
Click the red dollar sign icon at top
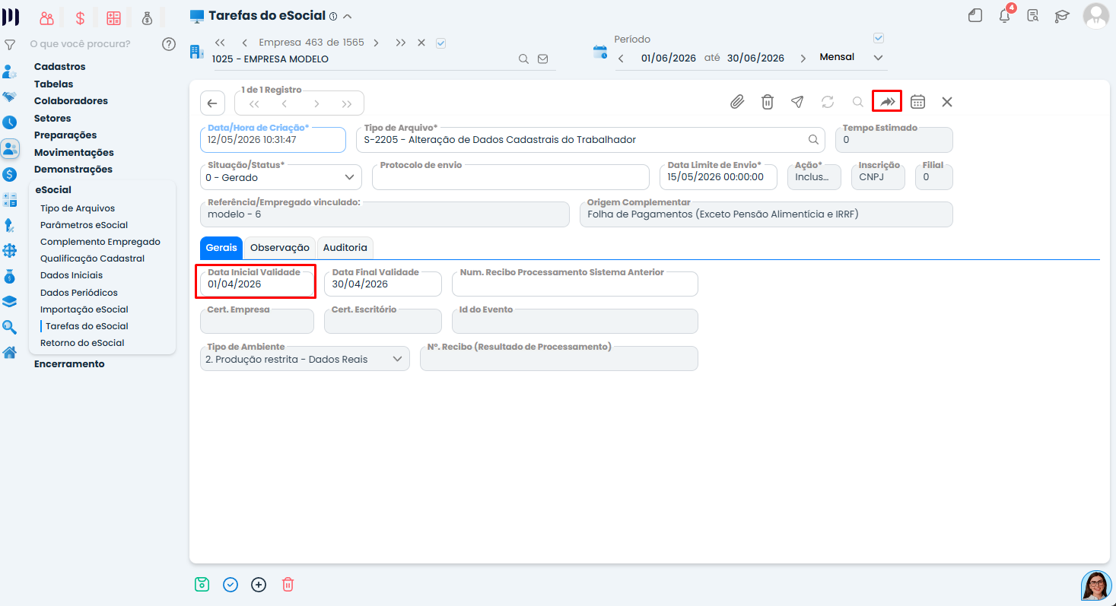coord(80,18)
